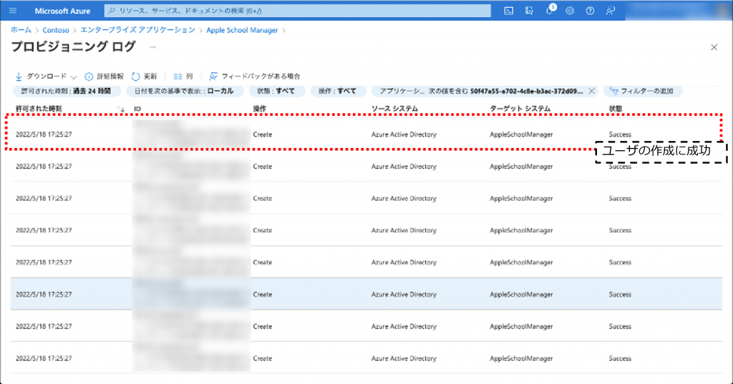Click Azure Active Directory in the highlighted row
The width and height of the screenshot is (733, 384).
pos(404,295)
